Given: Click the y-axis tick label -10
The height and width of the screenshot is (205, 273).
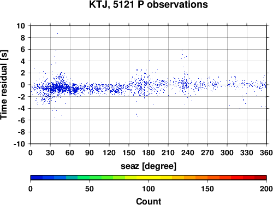Looking at the screenshot, I should [19, 144].
